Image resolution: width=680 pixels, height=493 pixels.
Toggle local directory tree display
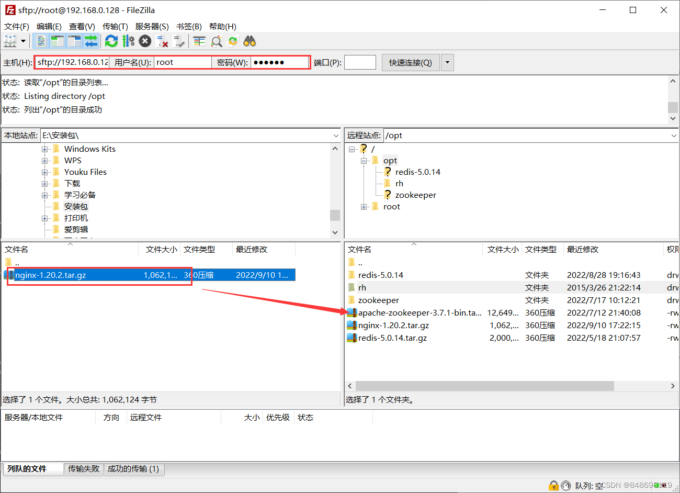58,41
